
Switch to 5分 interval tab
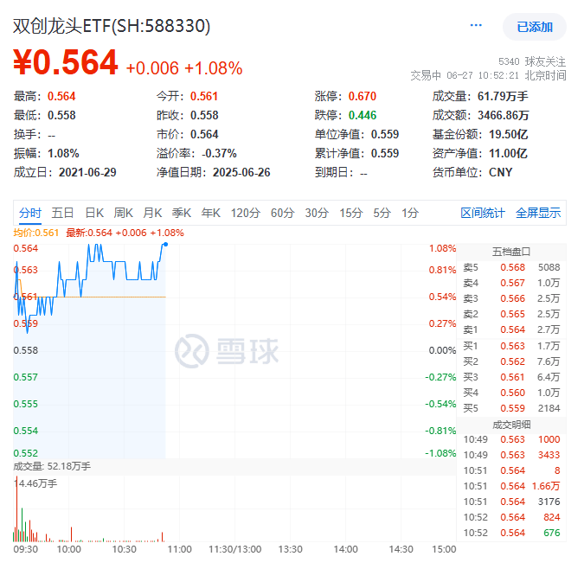(382, 213)
